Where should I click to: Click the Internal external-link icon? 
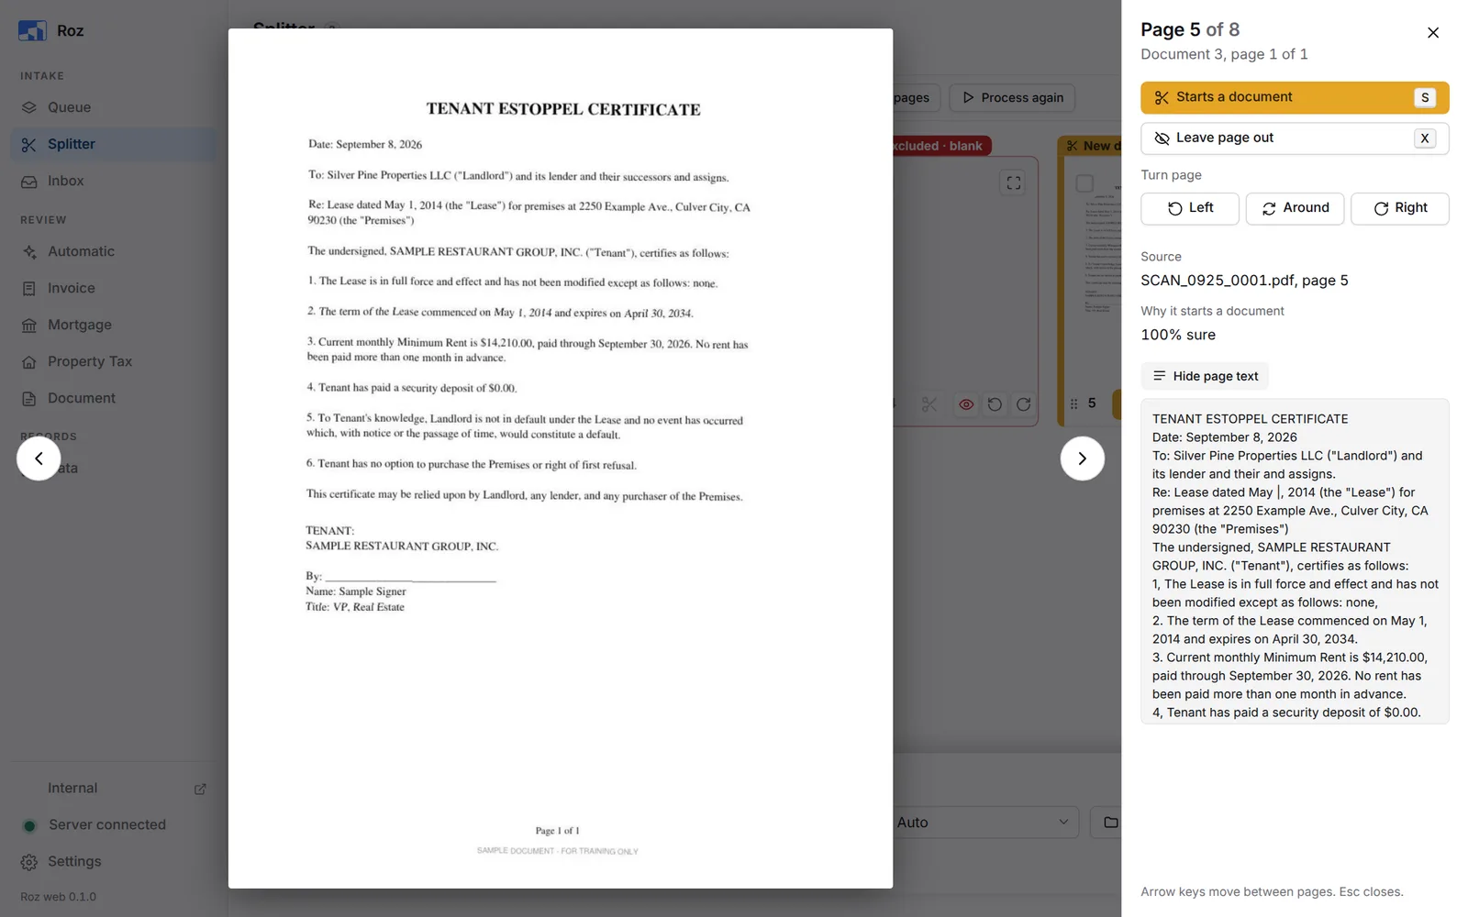tap(200, 789)
